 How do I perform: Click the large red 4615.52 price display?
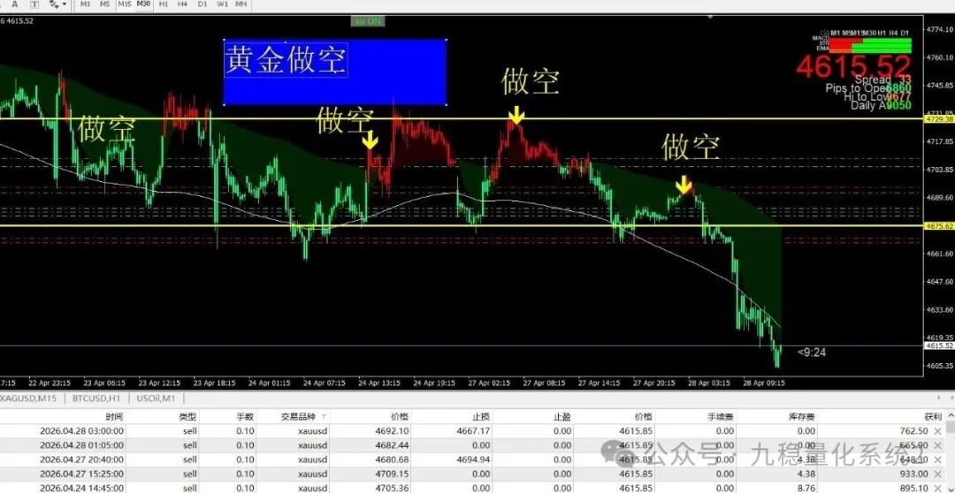click(x=854, y=66)
